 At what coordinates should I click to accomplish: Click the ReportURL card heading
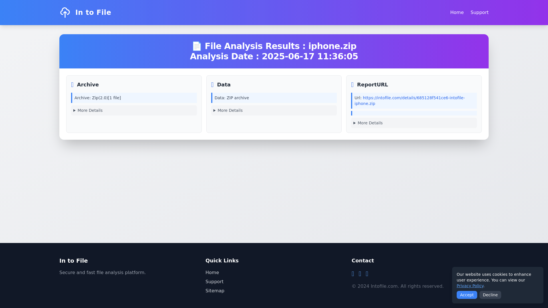click(x=372, y=85)
